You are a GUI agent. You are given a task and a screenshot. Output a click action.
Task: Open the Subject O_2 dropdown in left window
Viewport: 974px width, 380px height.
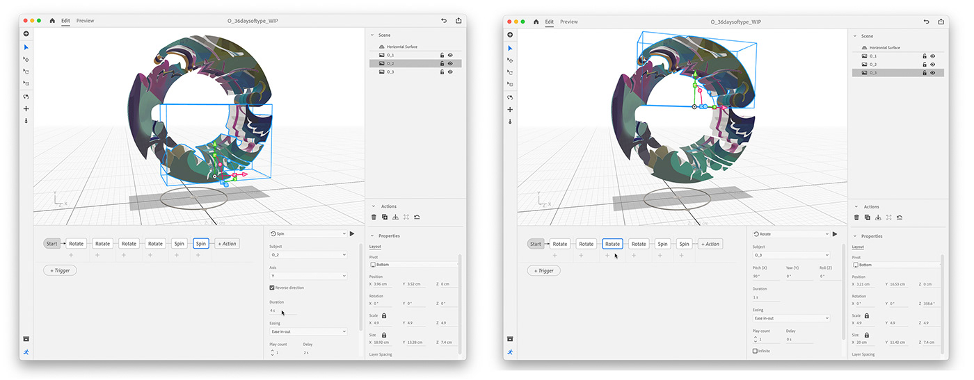tap(308, 255)
